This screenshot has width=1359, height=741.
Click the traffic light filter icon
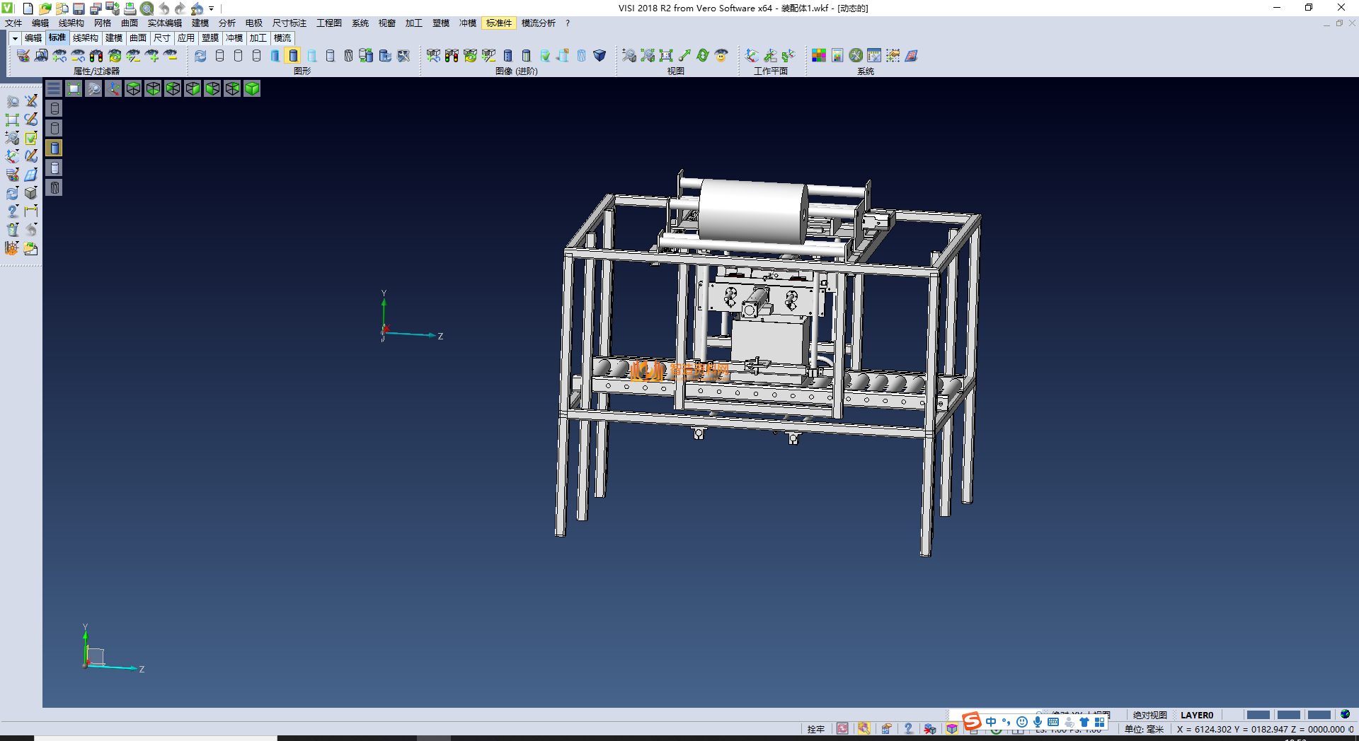pos(96,56)
